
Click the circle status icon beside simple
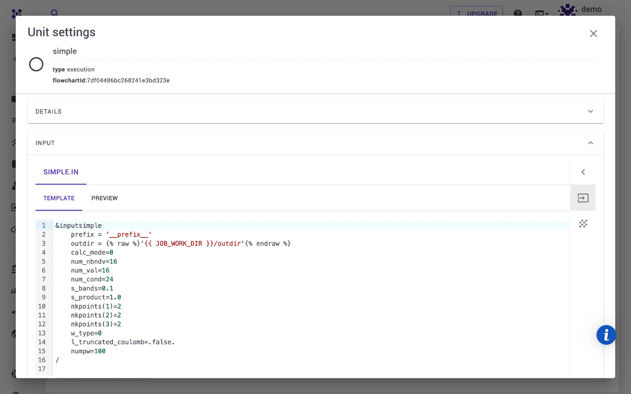coord(36,64)
